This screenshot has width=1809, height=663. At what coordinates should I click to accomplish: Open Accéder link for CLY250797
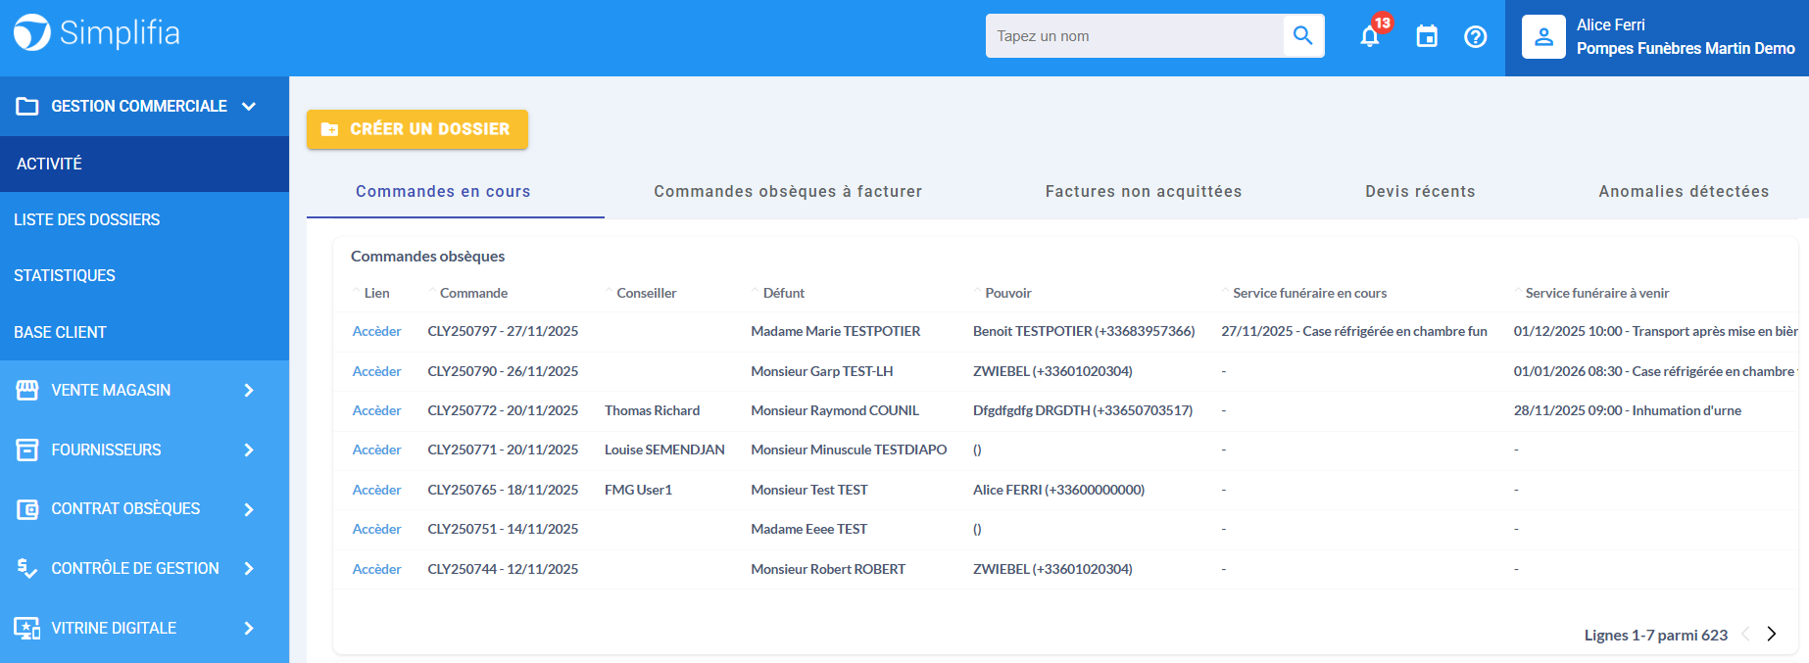click(376, 331)
